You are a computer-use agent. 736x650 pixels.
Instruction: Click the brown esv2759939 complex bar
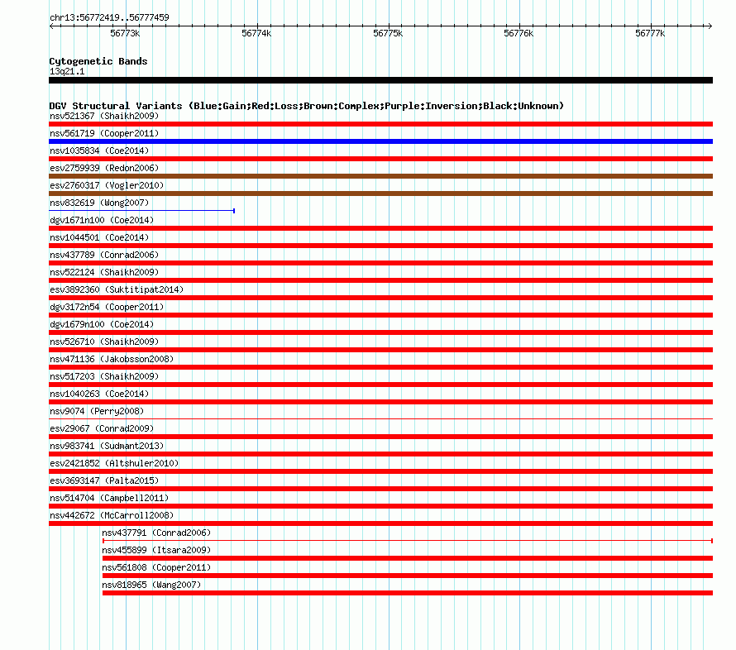click(x=380, y=176)
